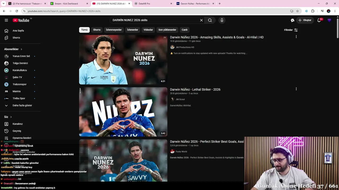Select the Shorts filter chip
This screenshot has height=190, width=339.
pos(97,30)
